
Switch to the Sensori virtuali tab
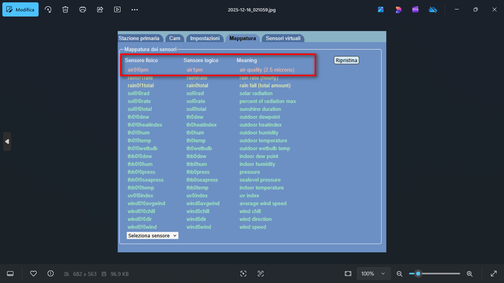pos(283,38)
